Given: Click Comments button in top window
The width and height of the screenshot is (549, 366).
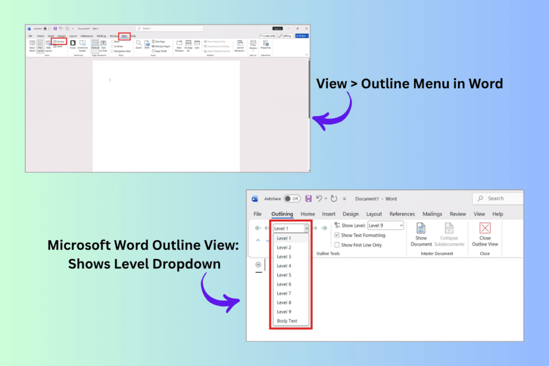Looking at the screenshot, I should (268, 36).
